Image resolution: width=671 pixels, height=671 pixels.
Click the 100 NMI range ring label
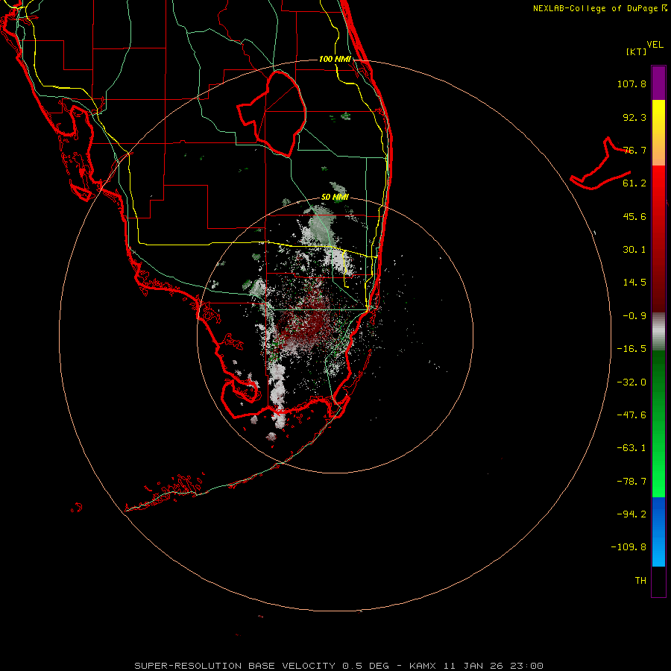(x=335, y=59)
